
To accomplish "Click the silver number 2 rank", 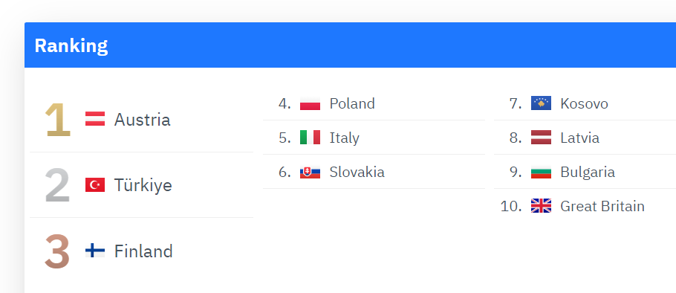I will point(57,185).
